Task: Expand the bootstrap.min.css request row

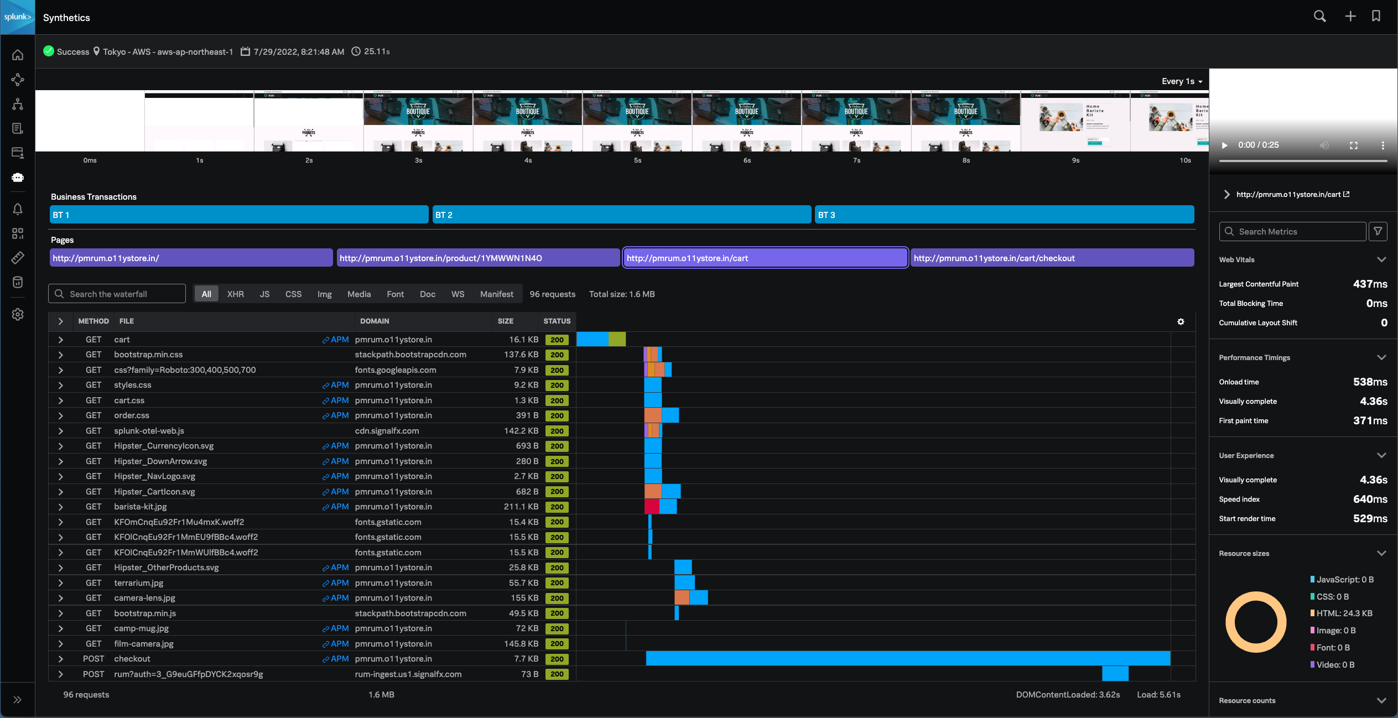Action: (60, 355)
